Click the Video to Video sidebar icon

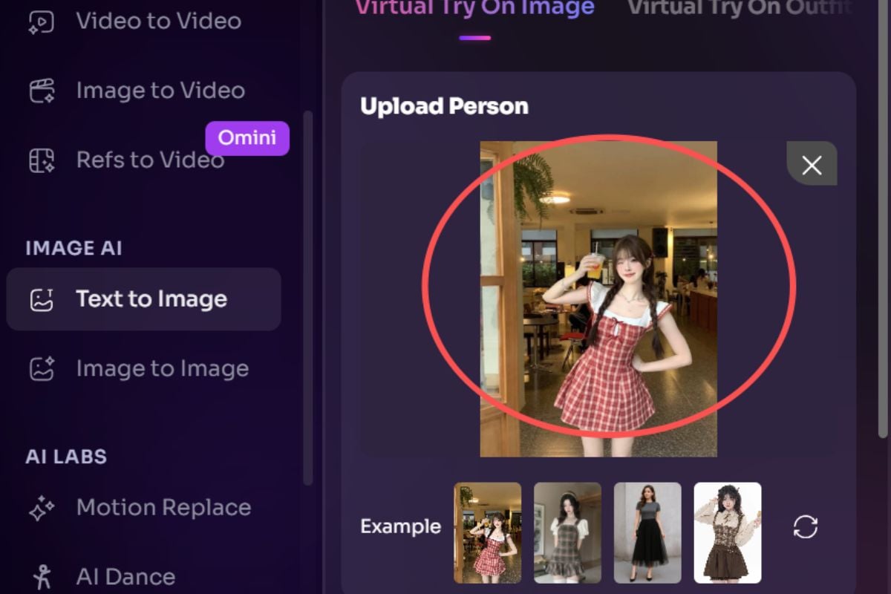[x=42, y=22]
